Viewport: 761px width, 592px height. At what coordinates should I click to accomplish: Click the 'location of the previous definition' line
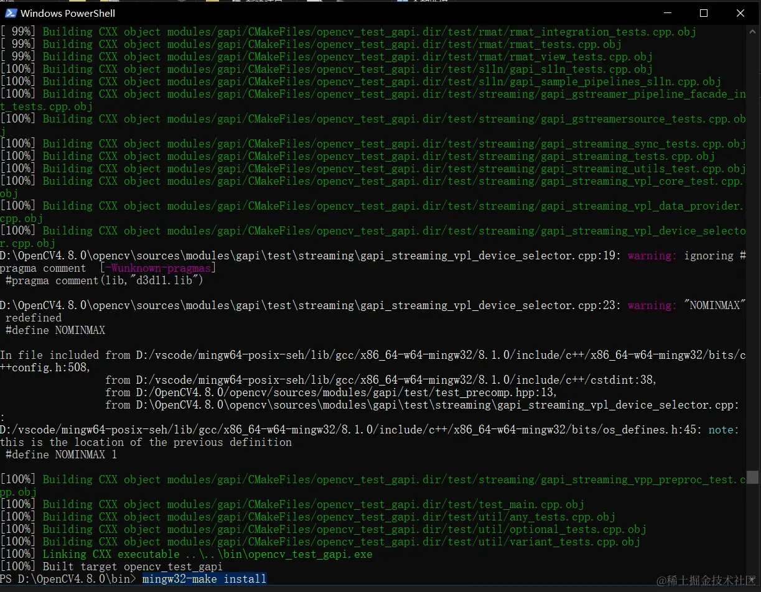coord(146,442)
